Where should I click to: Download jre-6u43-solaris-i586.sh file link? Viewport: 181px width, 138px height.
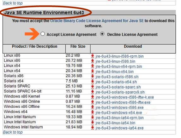coord(117,77)
